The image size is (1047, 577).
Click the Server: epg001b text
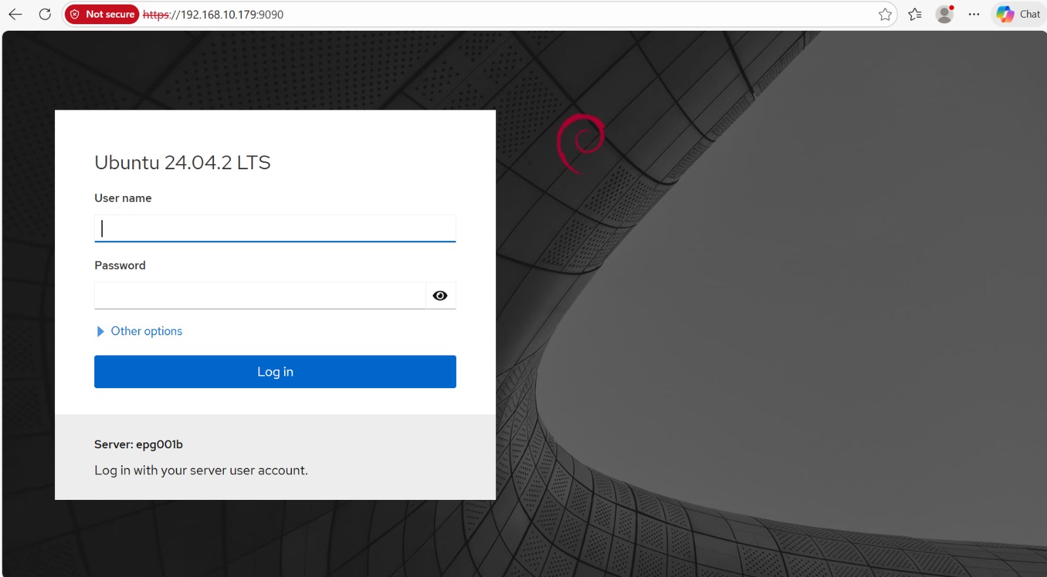(x=139, y=444)
